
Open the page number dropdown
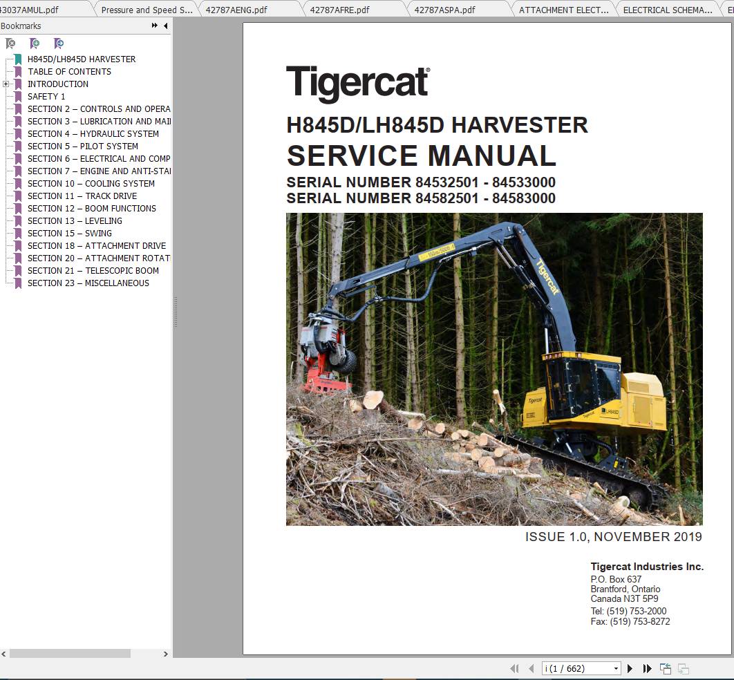tap(616, 668)
